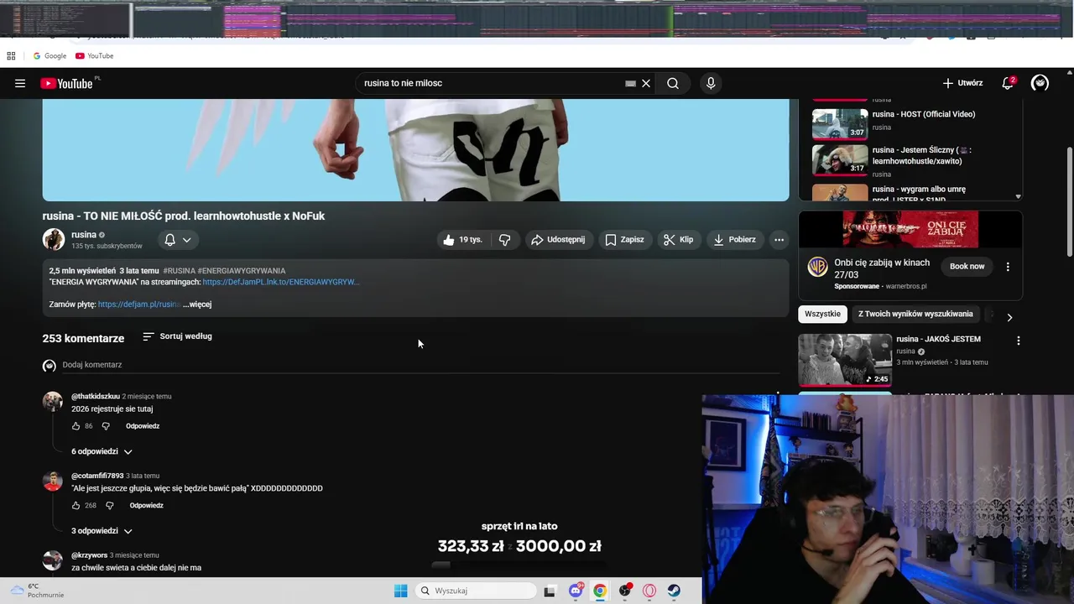The width and height of the screenshot is (1074, 604).
Task: Download the video with Pobierz button
Action: coord(734,240)
